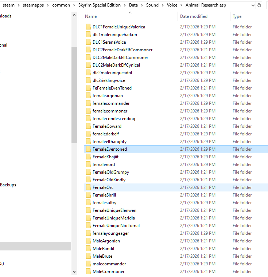The width and height of the screenshot is (268, 277).
Task: Click the FemaleOrc folder icon
Action: tap(88, 187)
